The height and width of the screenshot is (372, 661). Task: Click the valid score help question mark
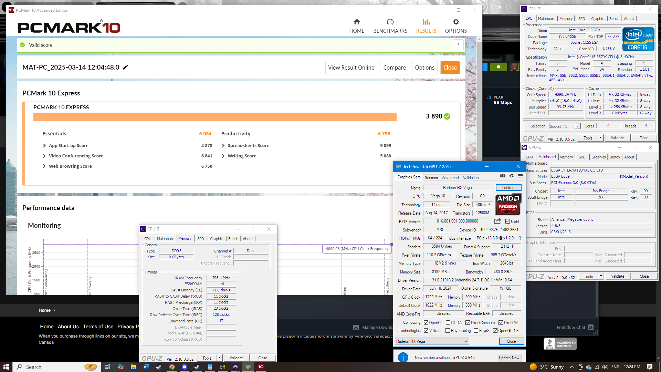pos(458,45)
